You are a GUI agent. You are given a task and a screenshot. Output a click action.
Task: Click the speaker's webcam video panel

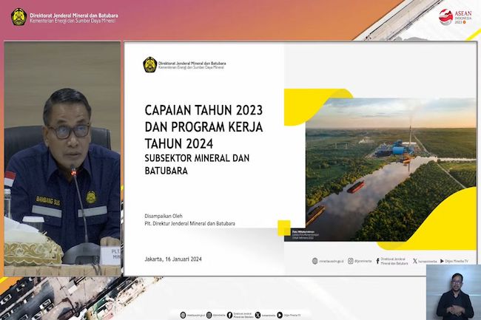tap(62, 159)
